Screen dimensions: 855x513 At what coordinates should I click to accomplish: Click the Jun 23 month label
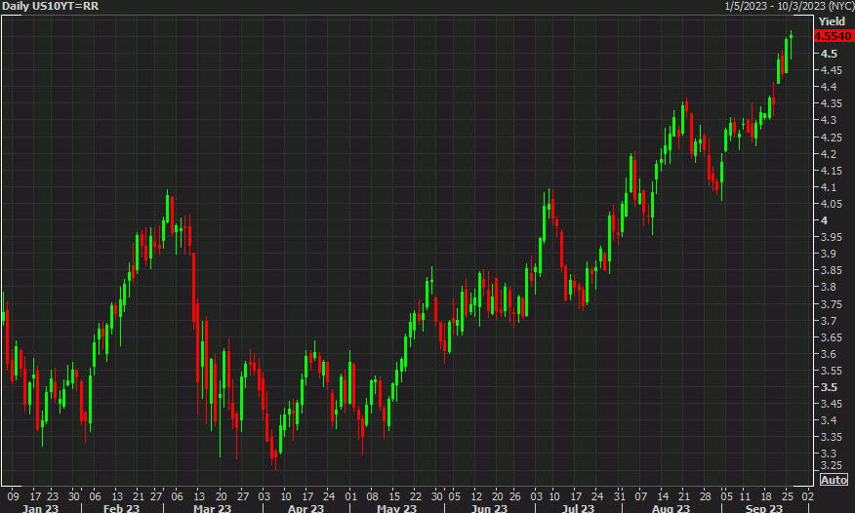click(x=489, y=508)
